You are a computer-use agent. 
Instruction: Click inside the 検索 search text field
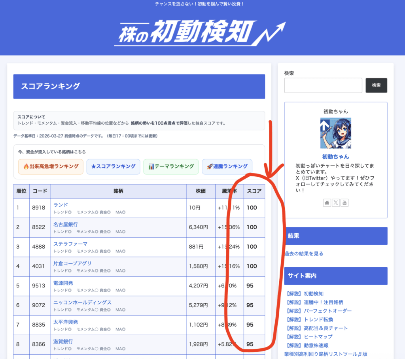(x=323, y=85)
